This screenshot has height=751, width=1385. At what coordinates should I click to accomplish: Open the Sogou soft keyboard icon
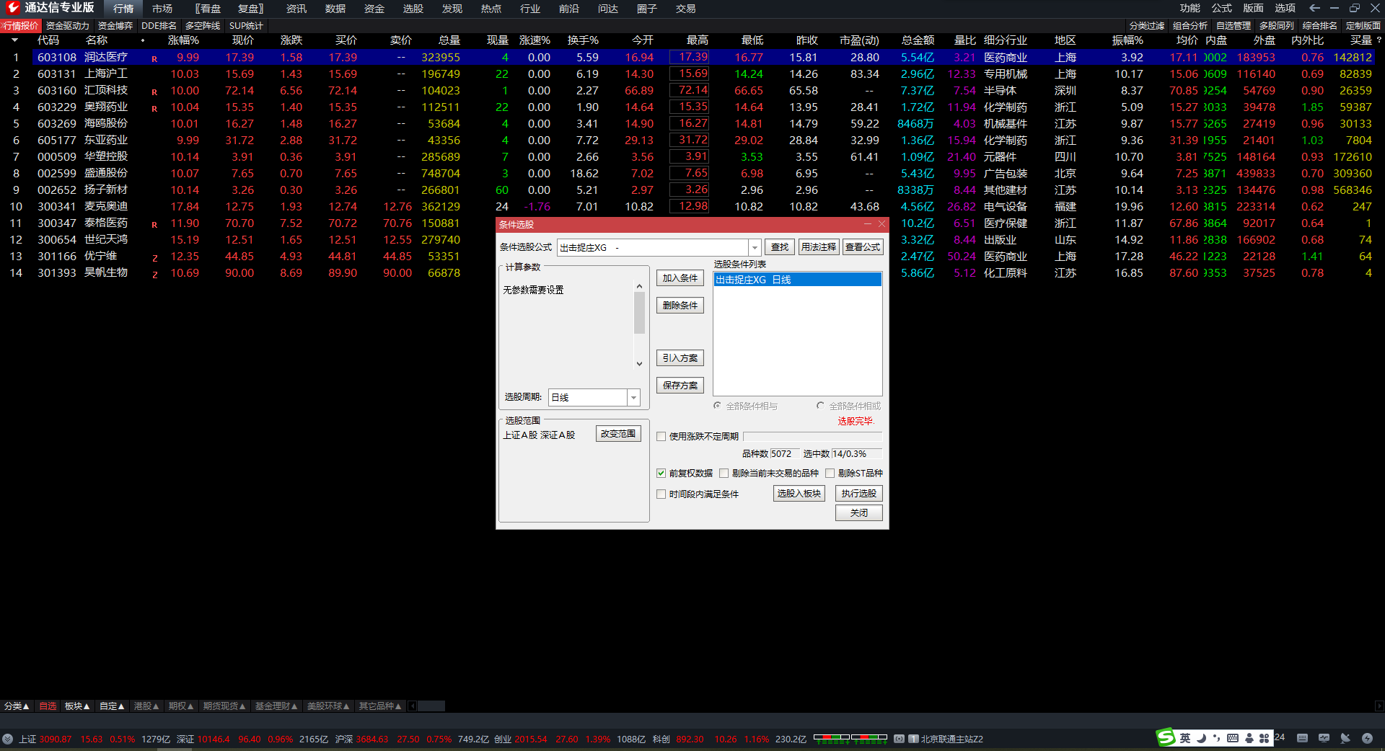[x=1233, y=738]
